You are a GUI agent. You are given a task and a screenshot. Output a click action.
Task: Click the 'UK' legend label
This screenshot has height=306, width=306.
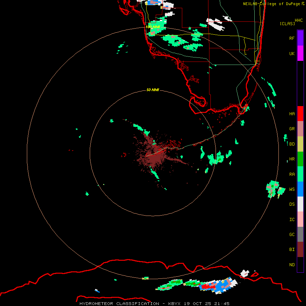[292, 53]
